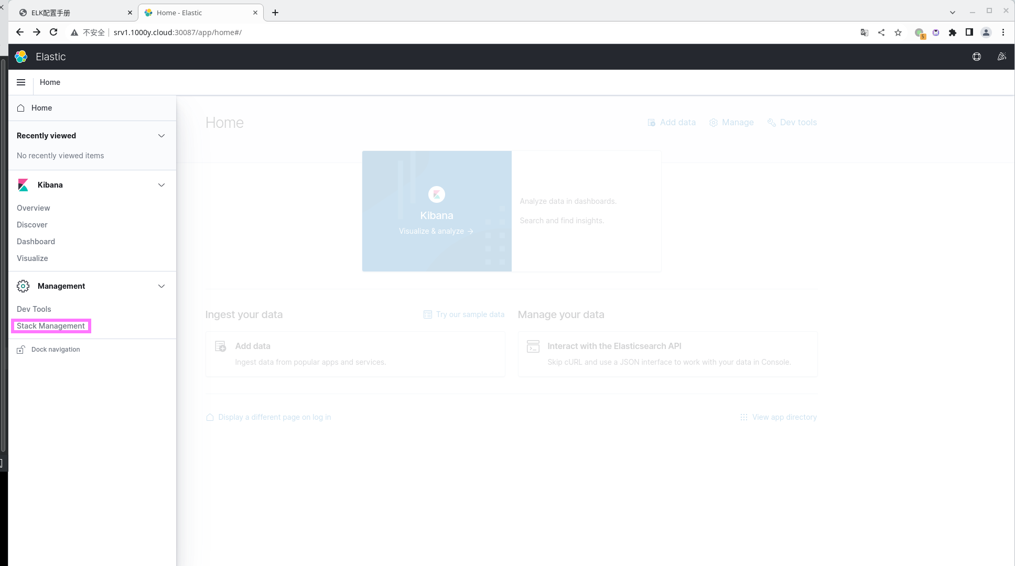The height and width of the screenshot is (566, 1015).
Task: Open the help menu icon in header
Action: pos(977,57)
